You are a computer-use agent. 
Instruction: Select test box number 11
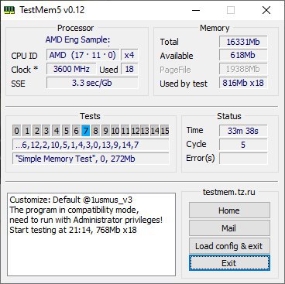(x=125, y=131)
